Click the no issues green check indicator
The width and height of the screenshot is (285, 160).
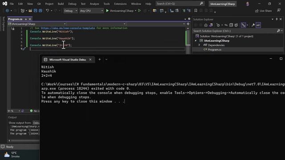click(31, 111)
